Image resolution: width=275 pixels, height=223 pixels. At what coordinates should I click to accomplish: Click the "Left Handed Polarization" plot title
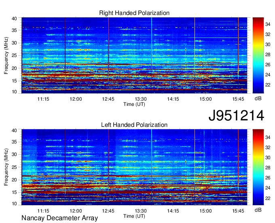(134, 125)
